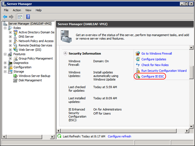
Task: Expand Remote Desktop Services node
Action: click(10, 45)
